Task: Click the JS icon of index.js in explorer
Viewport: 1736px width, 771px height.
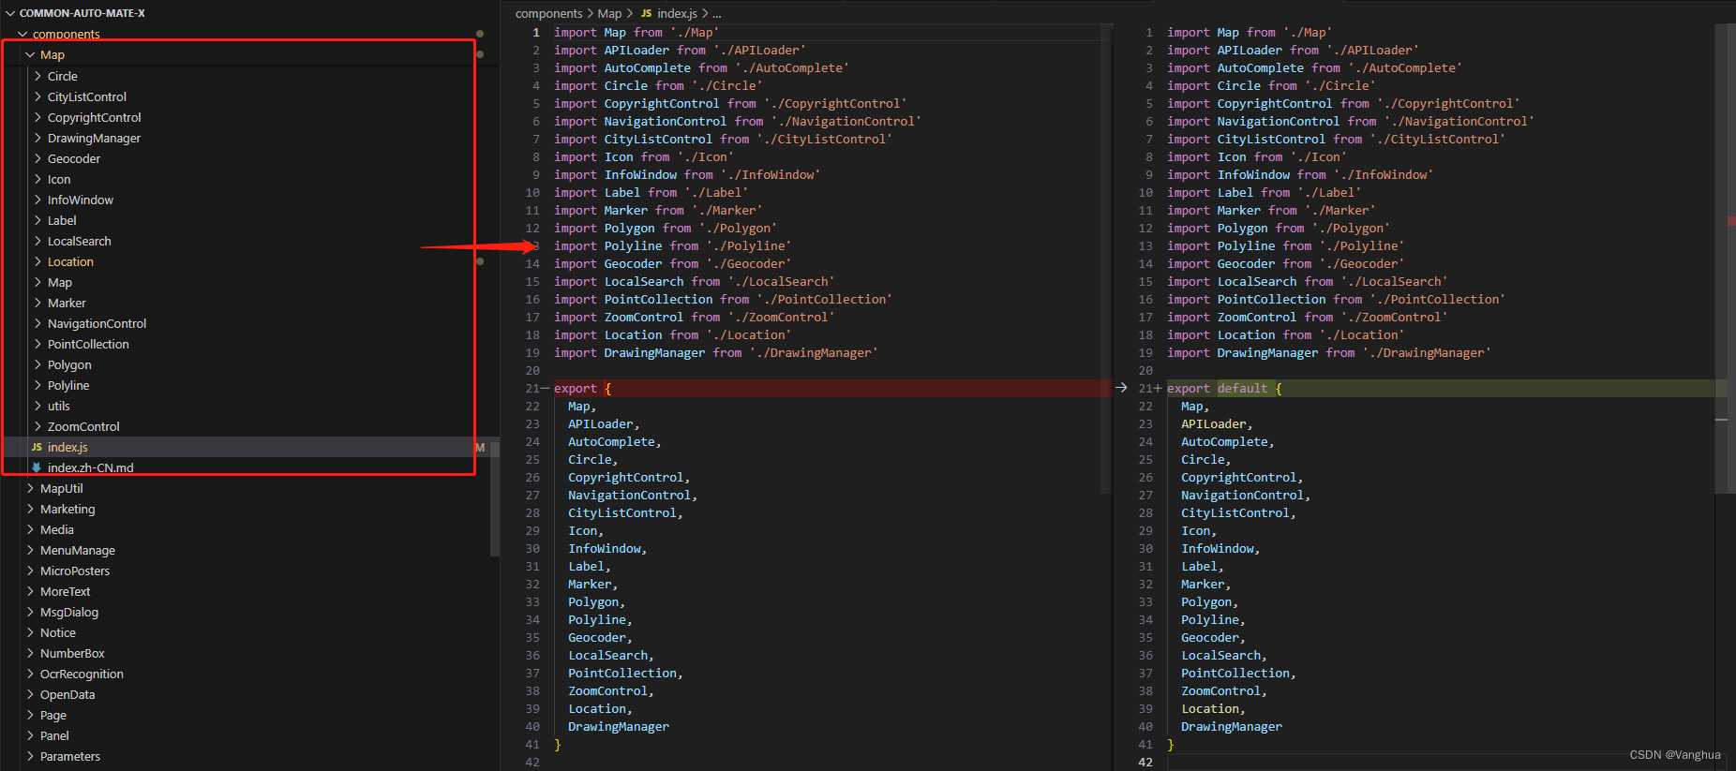Action: tap(37, 447)
